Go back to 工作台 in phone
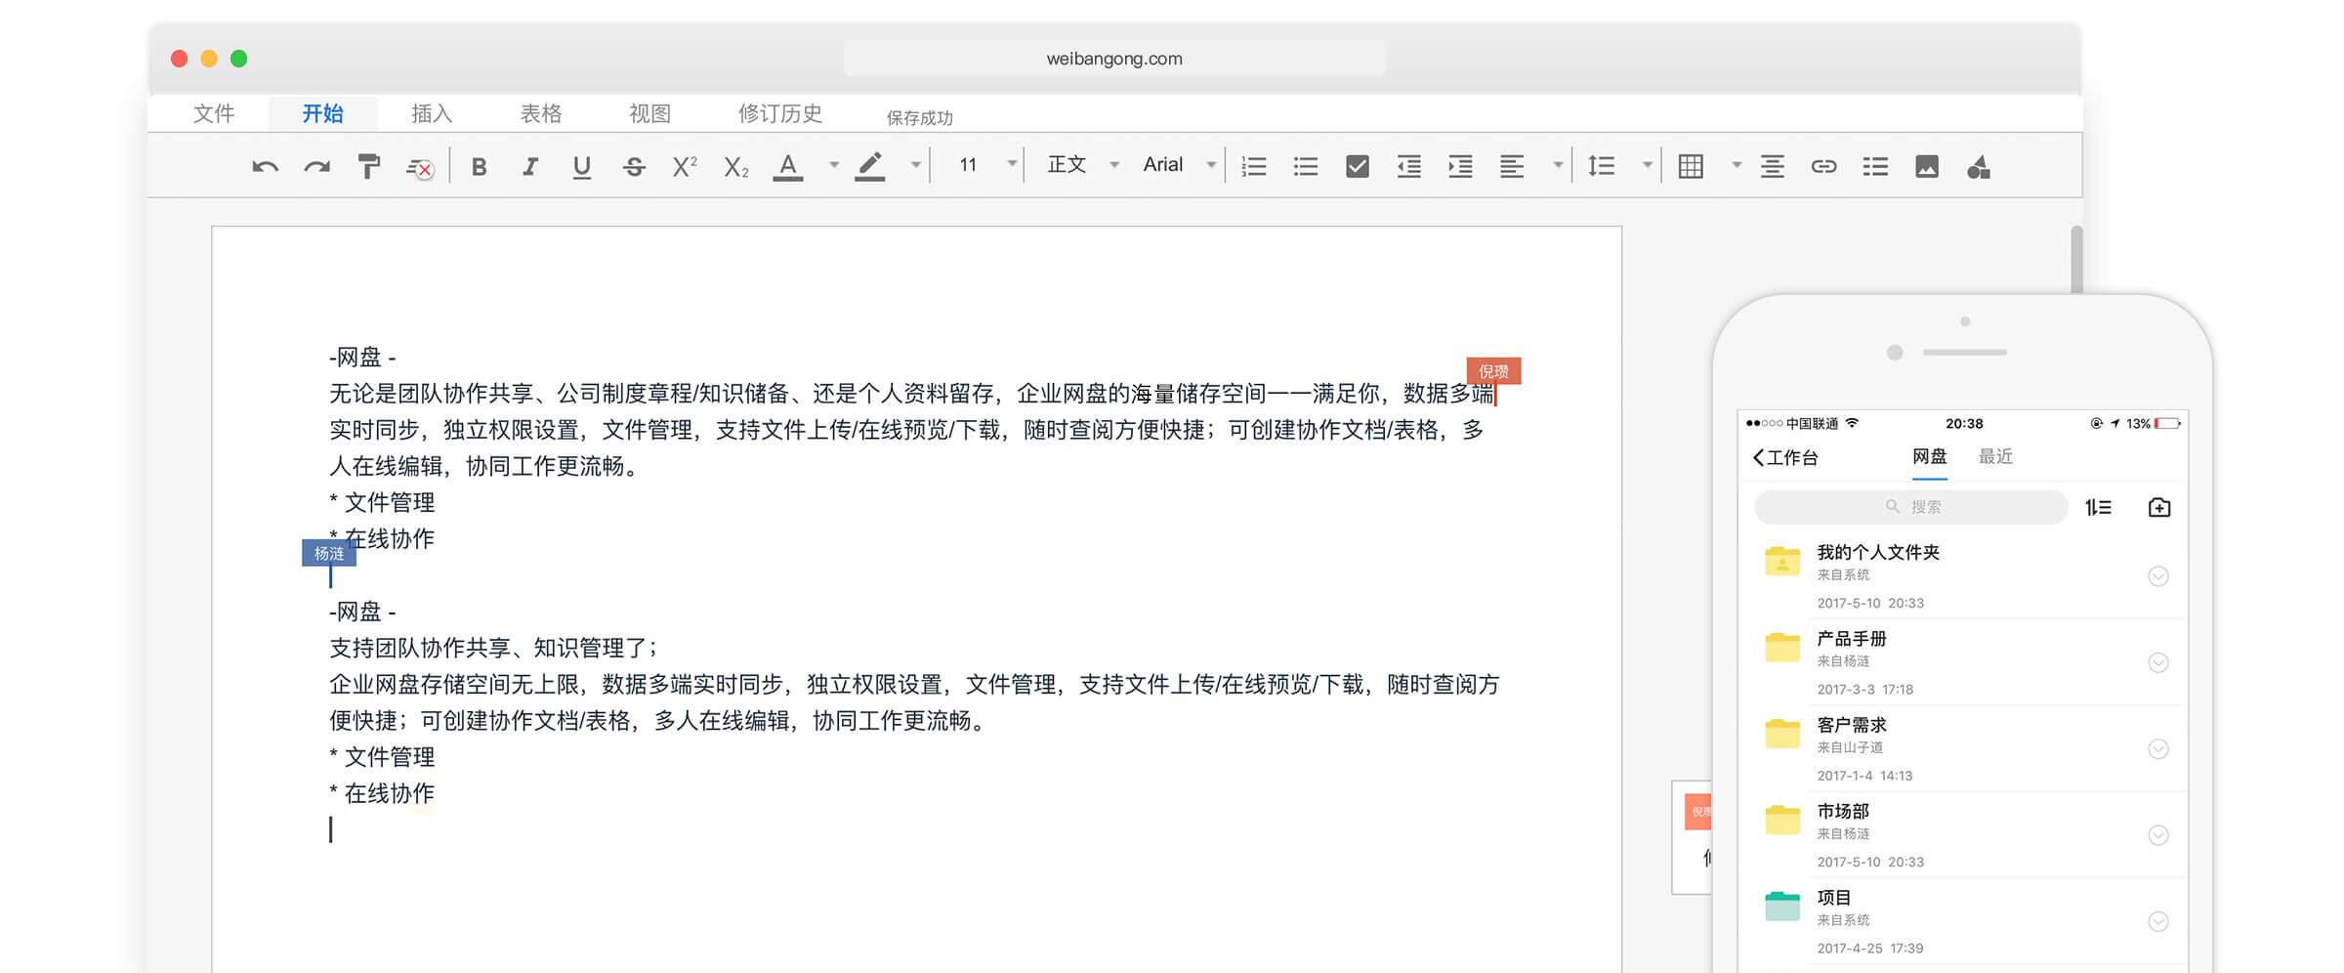The image size is (2344, 973). [x=1785, y=457]
